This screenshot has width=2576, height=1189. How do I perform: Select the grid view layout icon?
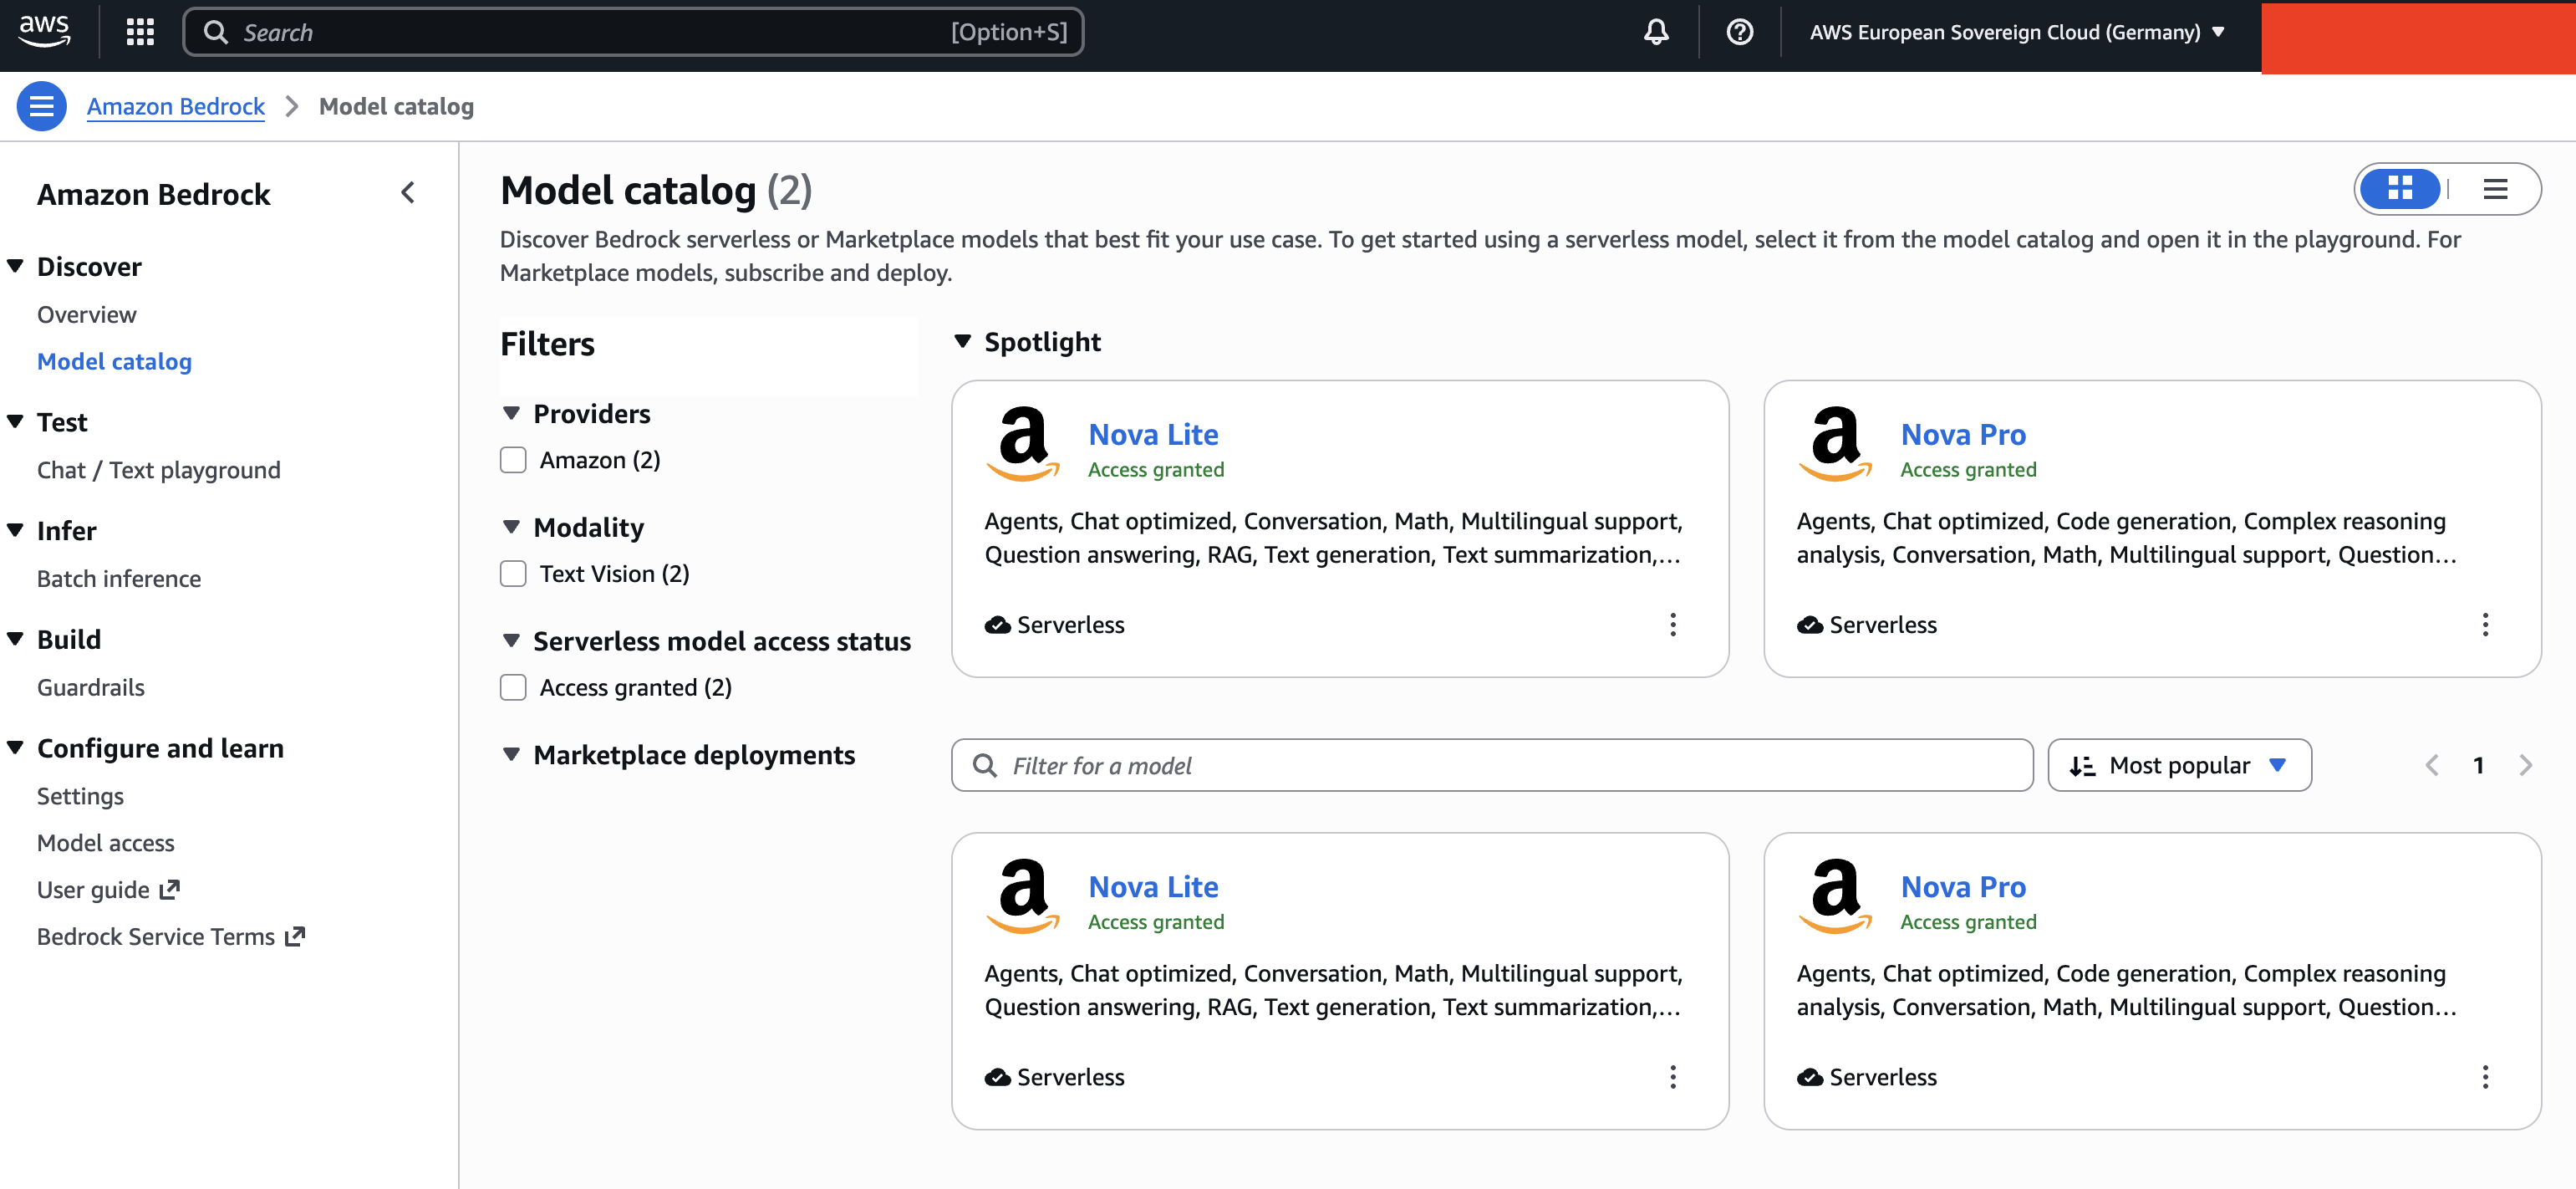(2400, 189)
